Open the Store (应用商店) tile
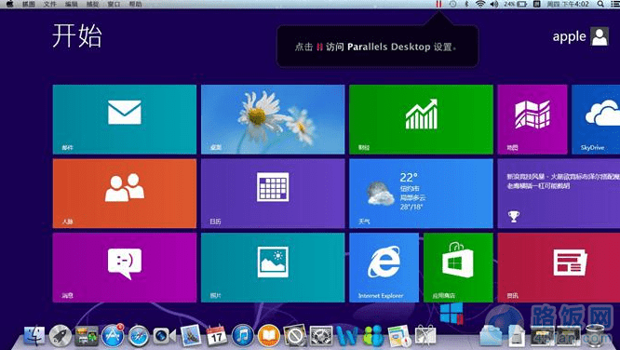This screenshot has width=620, height=350. (458, 267)
